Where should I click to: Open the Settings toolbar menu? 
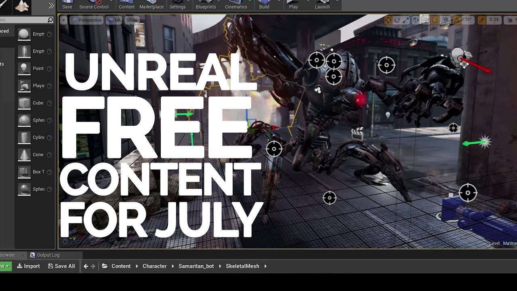click(177, 5)
